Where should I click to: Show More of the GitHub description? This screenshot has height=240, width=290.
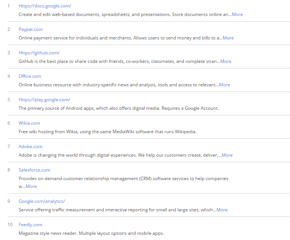226,61
